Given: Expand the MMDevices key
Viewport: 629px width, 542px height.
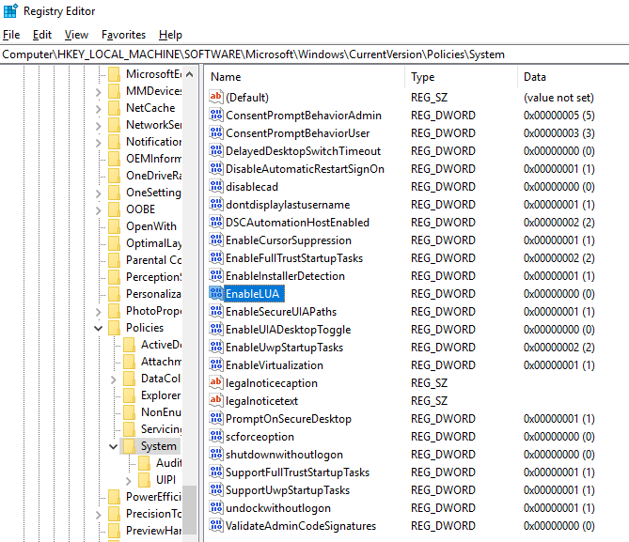Looking at the screenshot, I should pyautogui.click(x=100, y=91).
